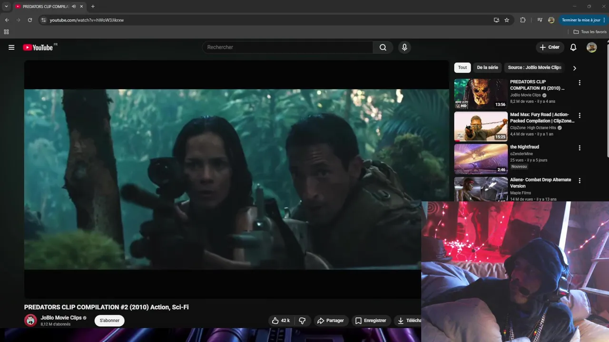
Task: Click the oZenderMine channel name
Action: [521, 154]
